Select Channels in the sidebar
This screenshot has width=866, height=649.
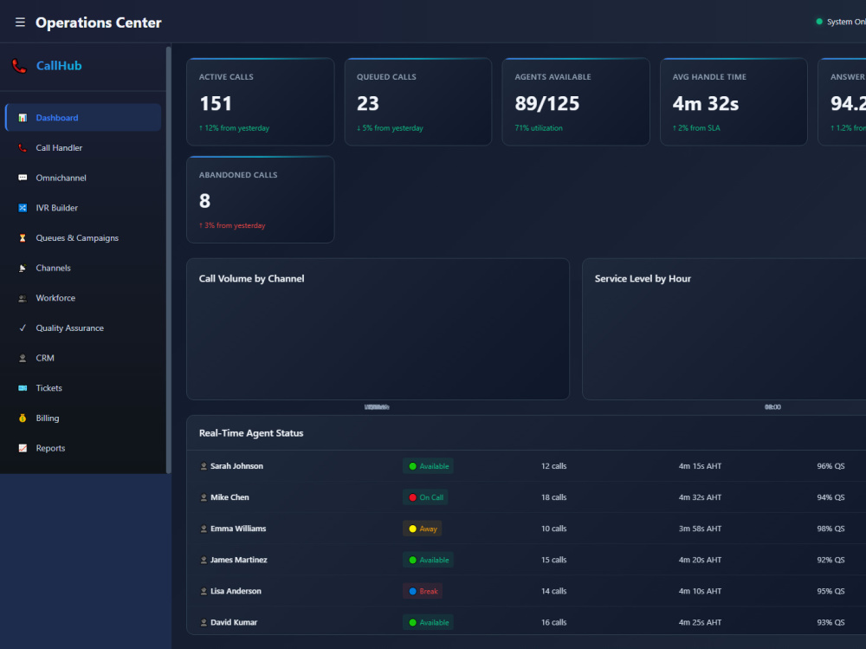coord(83,268)
